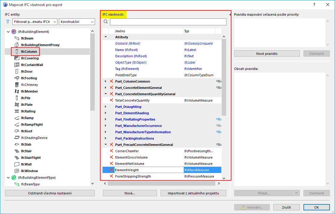Viewport: 335px width, 214px height.
Task: Click the IfcCovering icon
Action: [17, 58]
